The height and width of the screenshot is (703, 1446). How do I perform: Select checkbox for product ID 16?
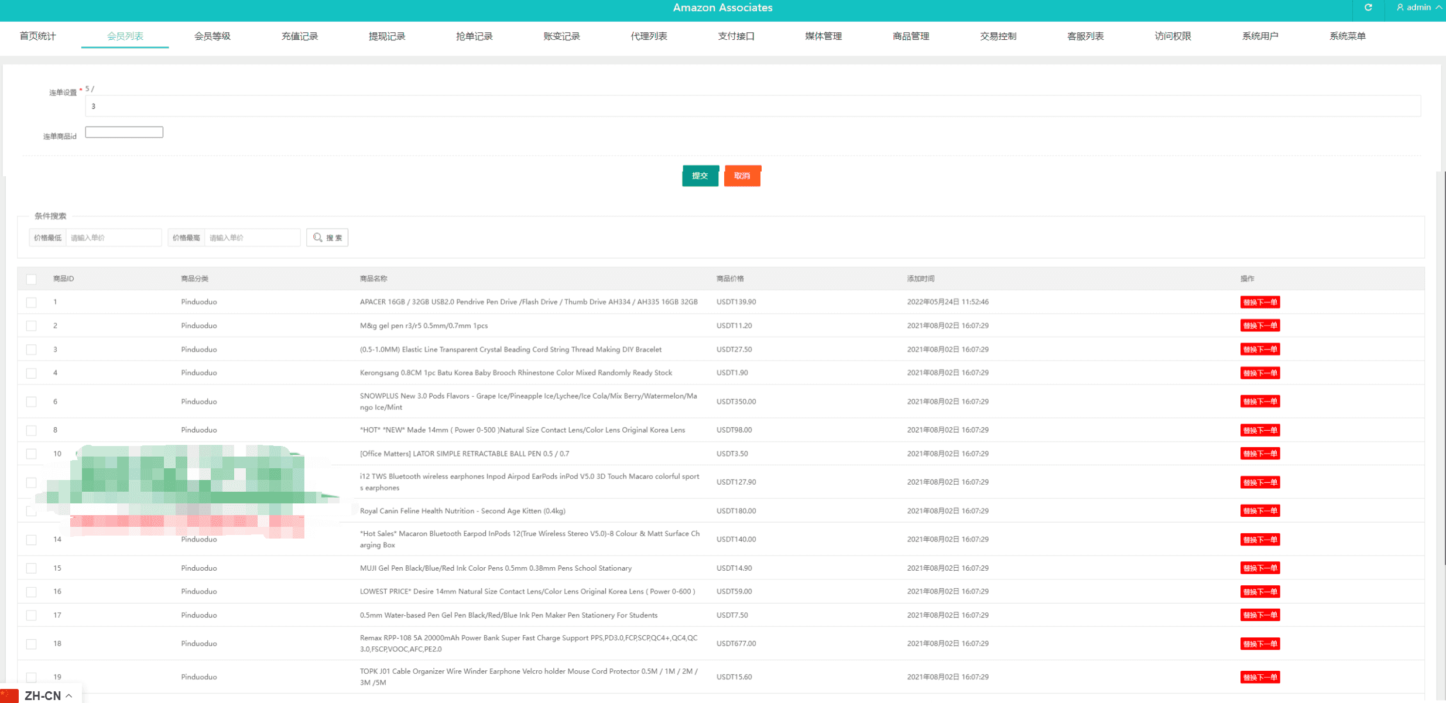32,592
